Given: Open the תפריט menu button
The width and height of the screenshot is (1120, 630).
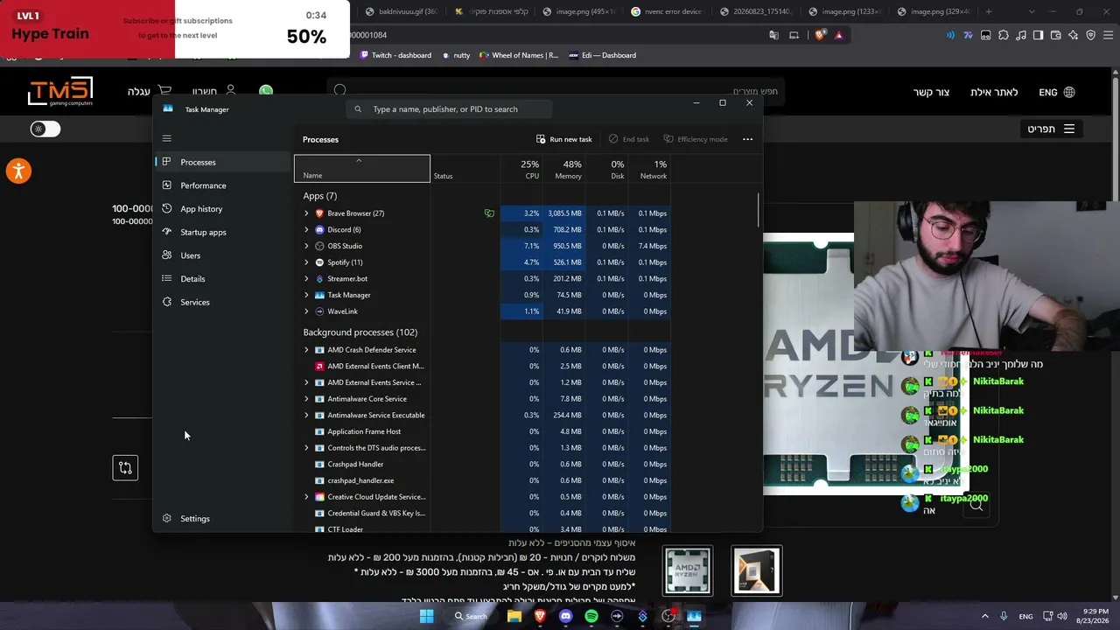Looking at the screenshot, I should coord(1050,129).
